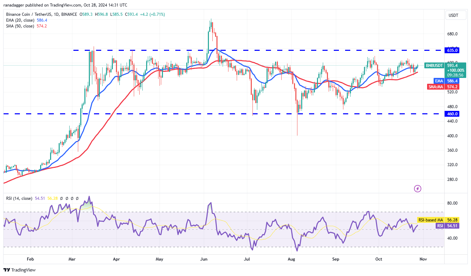Click the SMA value 574.2 in legend
The width and height of the screenshot is (471, 276).
pos(41,26)
